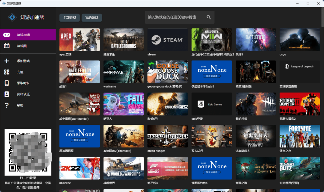
Task: Click the ID badge icon for 实名认证
Action: point(7,94)
